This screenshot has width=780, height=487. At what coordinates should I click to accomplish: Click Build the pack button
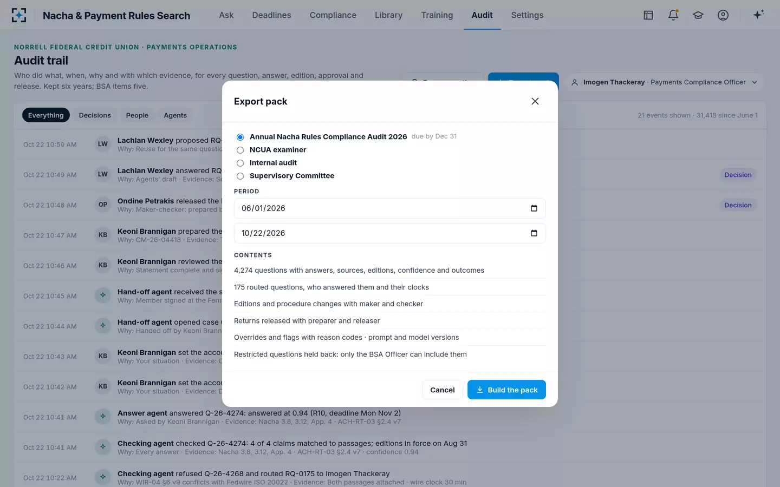(x=506, y=390)
